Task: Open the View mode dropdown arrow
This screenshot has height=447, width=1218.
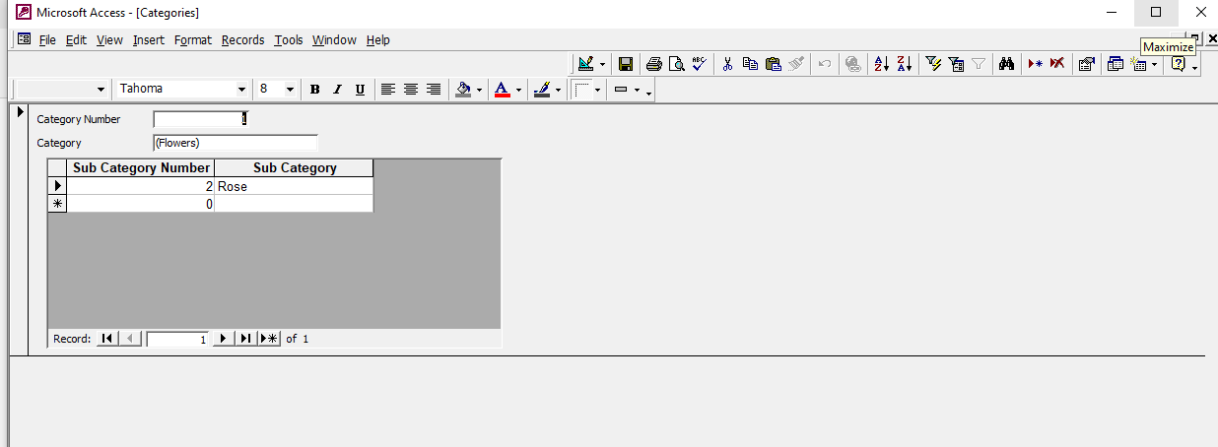Action: (x=602, y=64)
